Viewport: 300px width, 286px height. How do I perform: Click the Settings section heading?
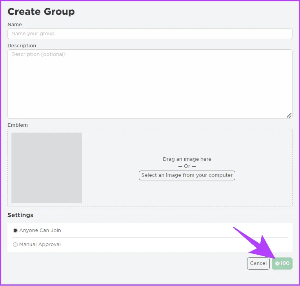coord(20,215)
